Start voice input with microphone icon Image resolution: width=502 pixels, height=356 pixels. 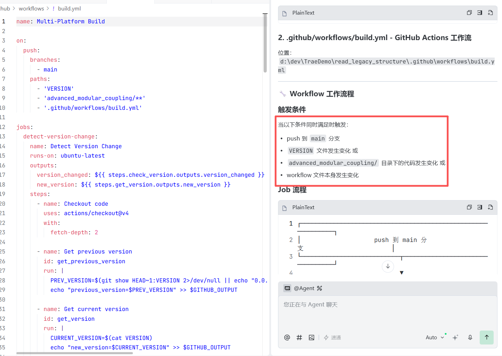click(470, 337)
